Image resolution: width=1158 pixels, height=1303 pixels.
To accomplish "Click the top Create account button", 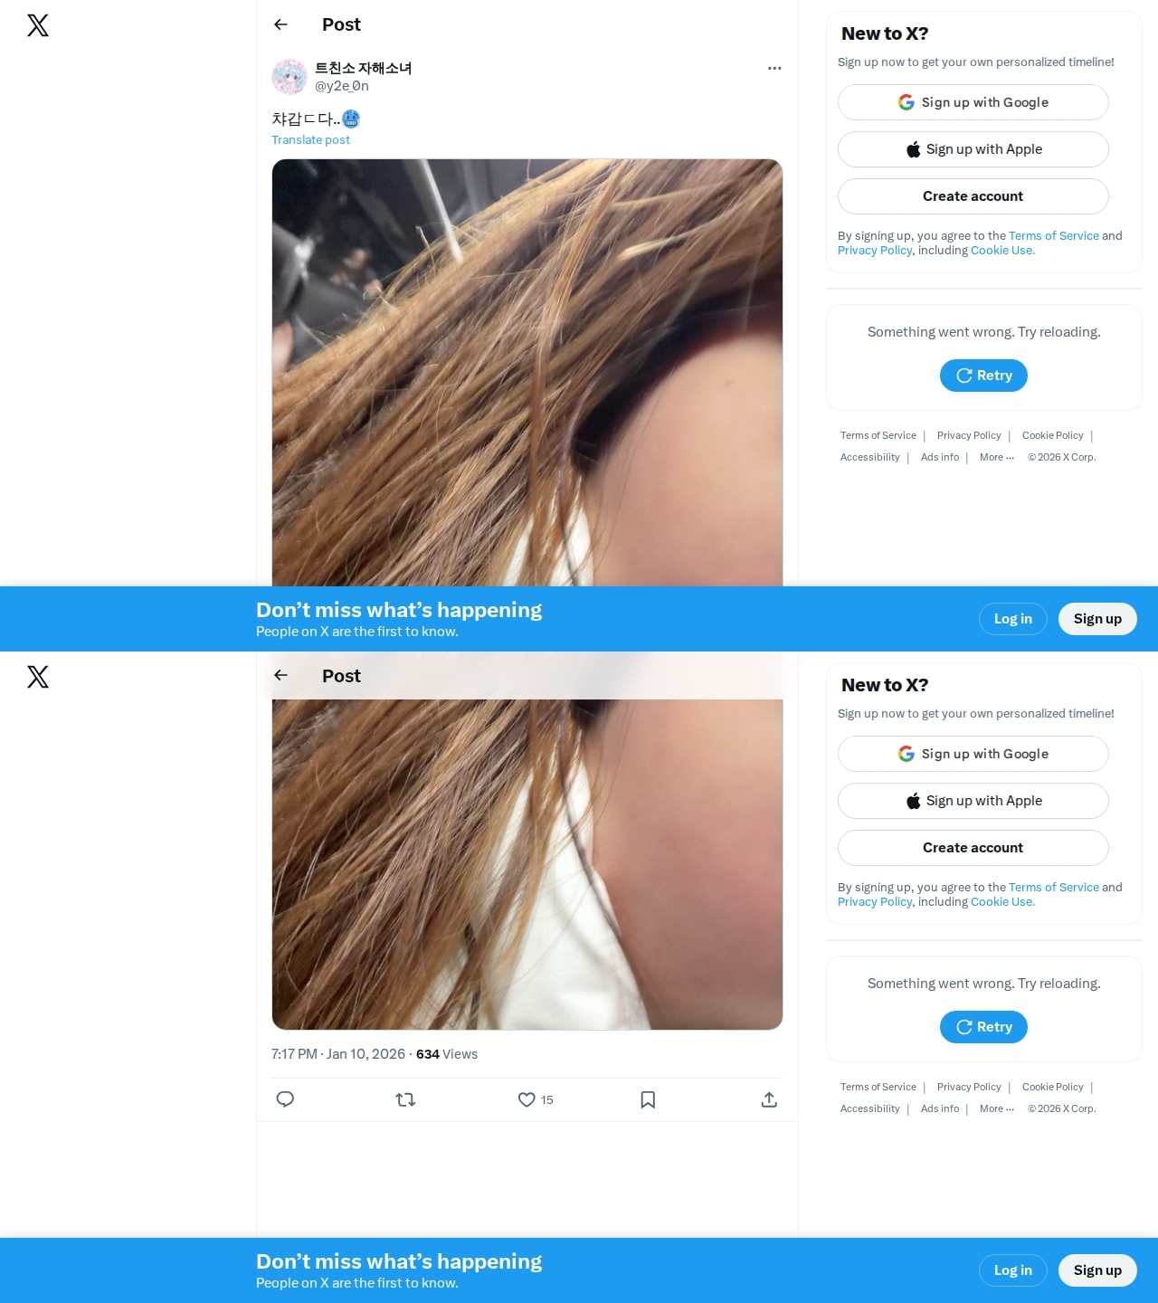I will (973, 196).
